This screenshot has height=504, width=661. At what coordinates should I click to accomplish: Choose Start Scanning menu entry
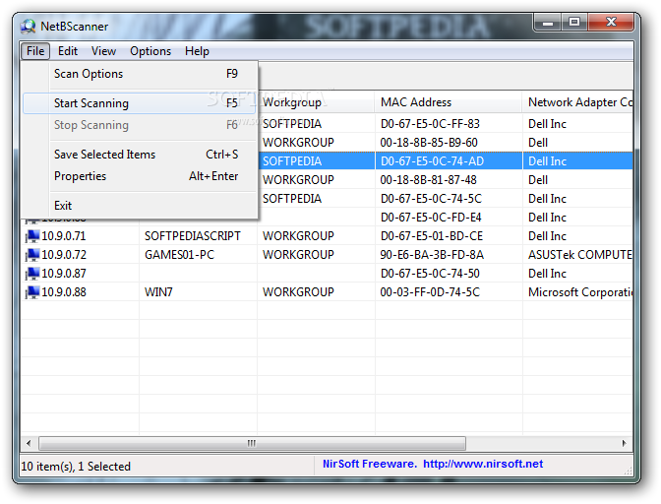(139, 103)
